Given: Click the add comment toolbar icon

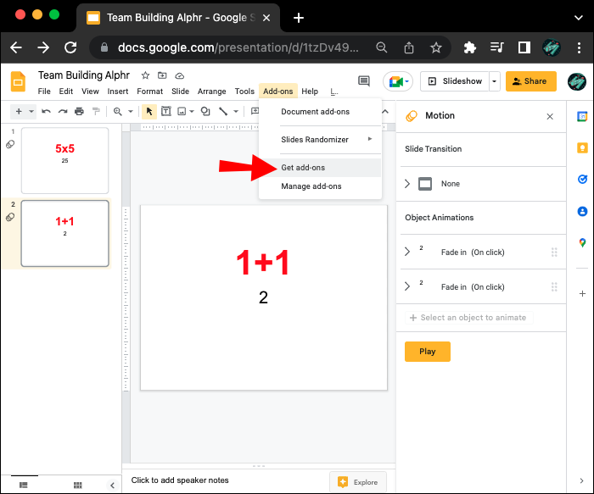Looking at the screenshot, I should coord(255,111).
